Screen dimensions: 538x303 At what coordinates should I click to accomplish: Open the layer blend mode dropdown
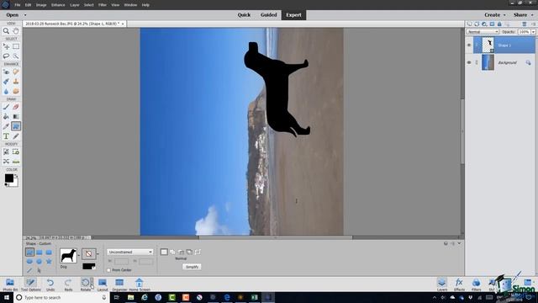click(x=483, y=32)
